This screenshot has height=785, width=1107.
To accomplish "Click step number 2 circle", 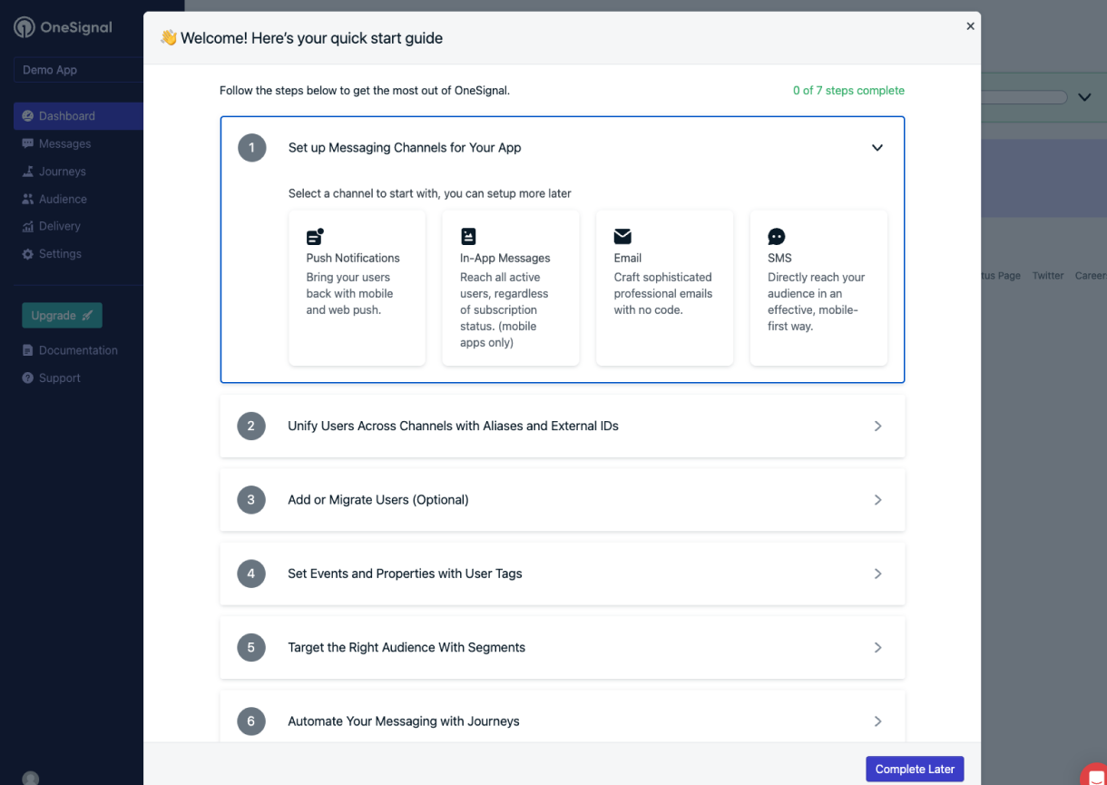I will coord(251,426).
